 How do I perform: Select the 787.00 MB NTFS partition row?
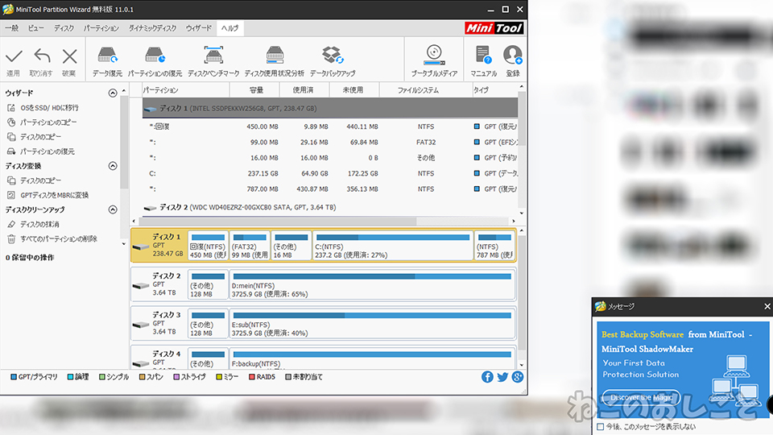(x=330, y=189)
